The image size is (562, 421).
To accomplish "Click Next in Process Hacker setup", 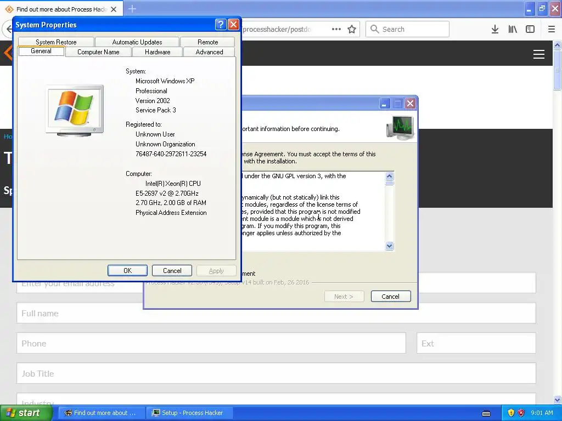I will coord(344,297).
